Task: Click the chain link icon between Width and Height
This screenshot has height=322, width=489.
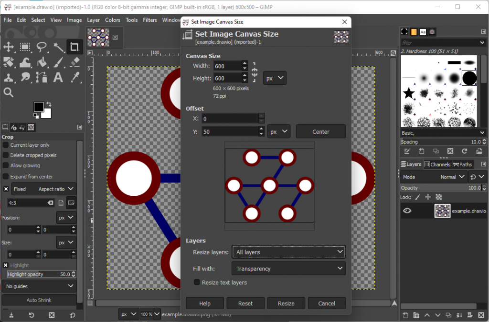Action: point(255,72)
